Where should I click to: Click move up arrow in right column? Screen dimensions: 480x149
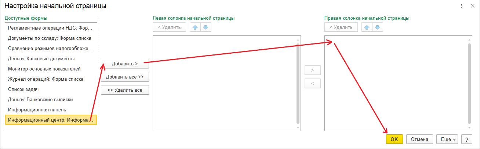367,27
